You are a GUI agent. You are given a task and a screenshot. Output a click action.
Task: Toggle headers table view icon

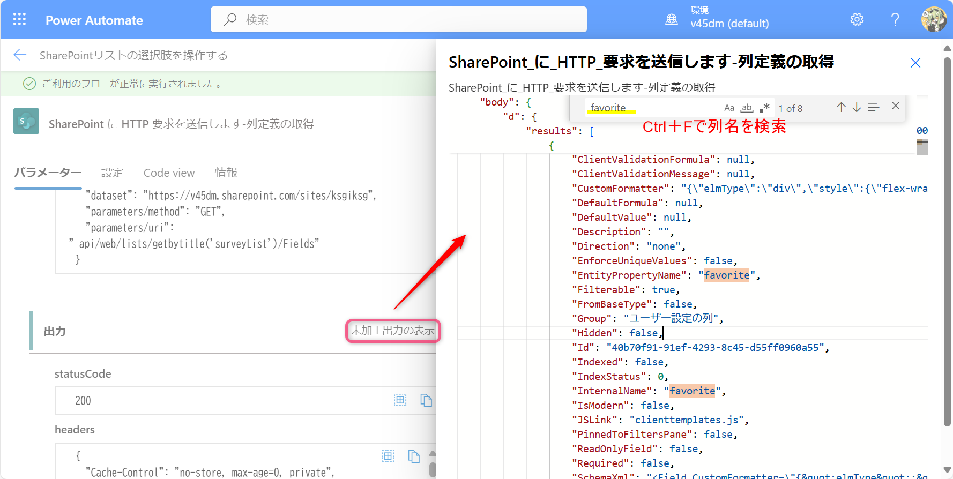tap(388, 456)
